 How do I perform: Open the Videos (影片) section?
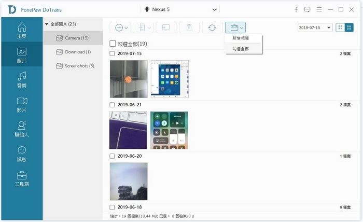coord(22,105)
